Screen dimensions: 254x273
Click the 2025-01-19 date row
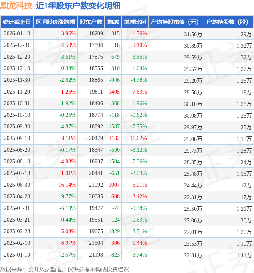(x=16, y=255)
